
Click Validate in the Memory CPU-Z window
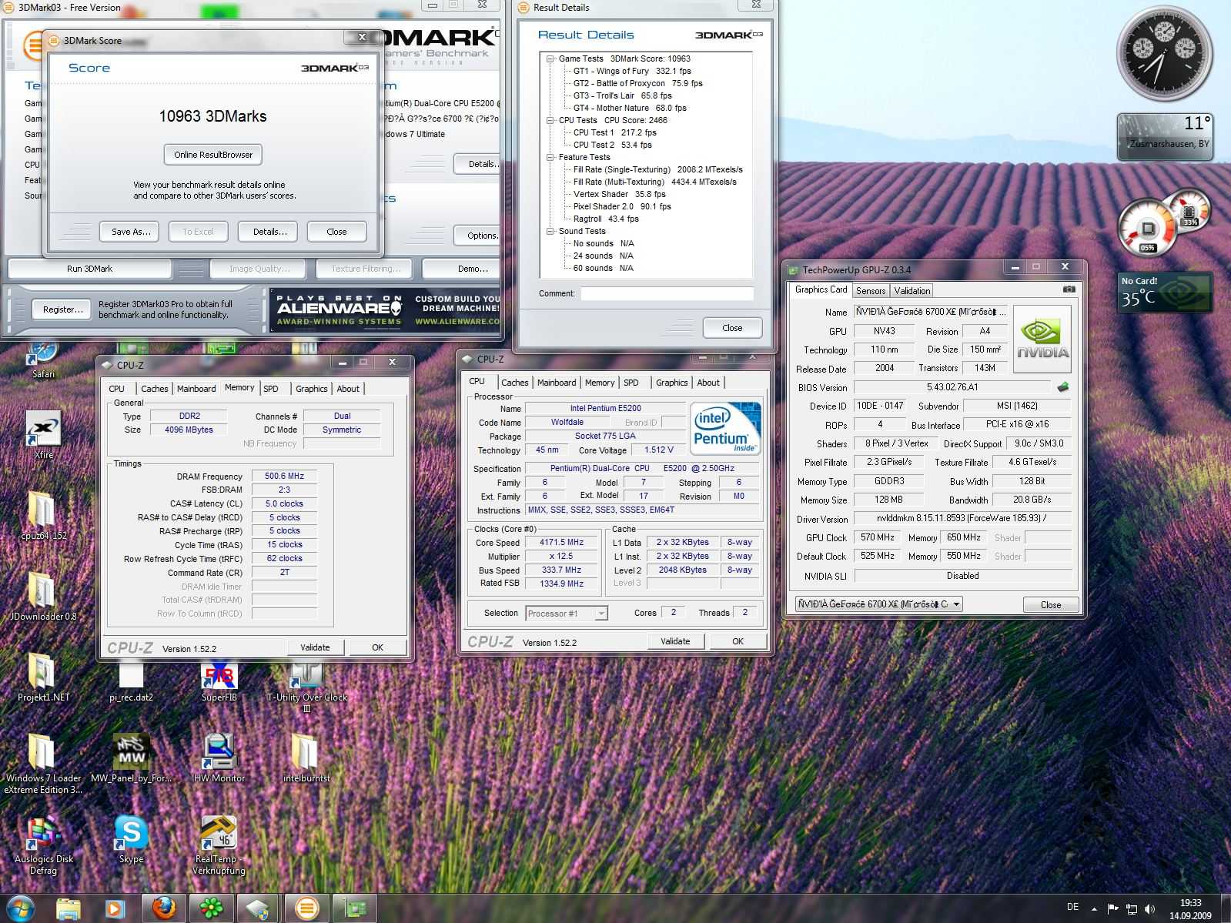[x=315, y=647]
